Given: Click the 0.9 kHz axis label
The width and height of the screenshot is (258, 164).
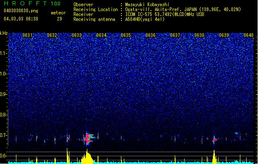Looking at the screenshot, I should pyautogui.click(x=3, y=94).
